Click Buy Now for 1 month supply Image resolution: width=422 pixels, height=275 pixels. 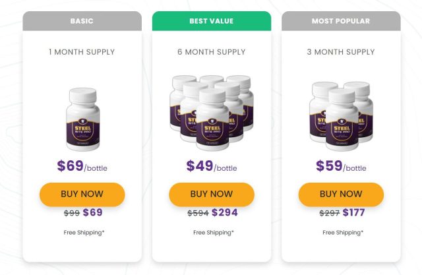[x=82, y=195]
